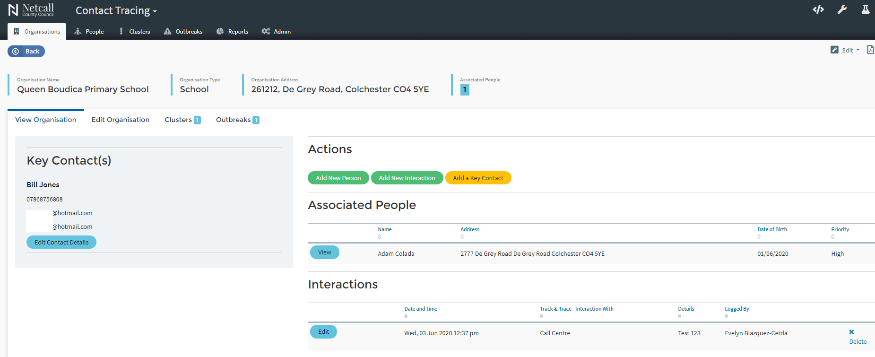Click the delete X icon for interaction
Image resolution: width=875 pixels, height=357 pixels.
click(x=851, y=332)
